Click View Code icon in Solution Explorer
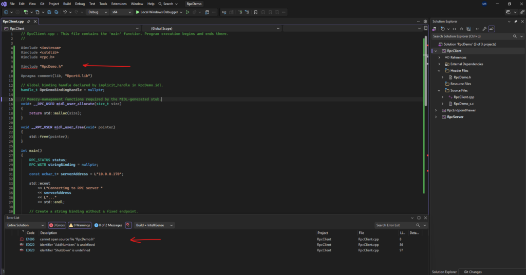 tap(477, 29)
